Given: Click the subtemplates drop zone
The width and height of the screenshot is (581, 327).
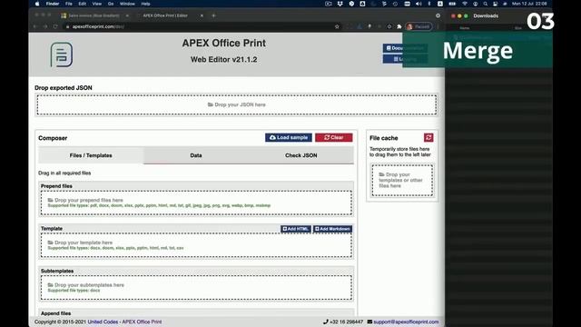Looking at the screenshot, I should (x=196, y=288).
